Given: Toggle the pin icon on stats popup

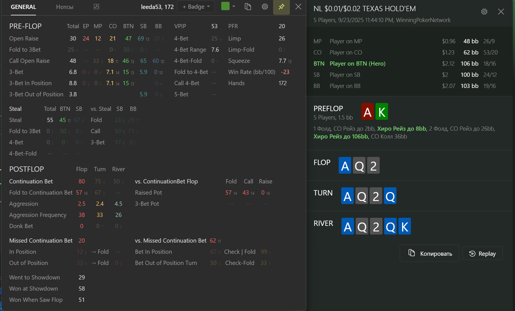Looking at the screenshot, I should (281, 7).
